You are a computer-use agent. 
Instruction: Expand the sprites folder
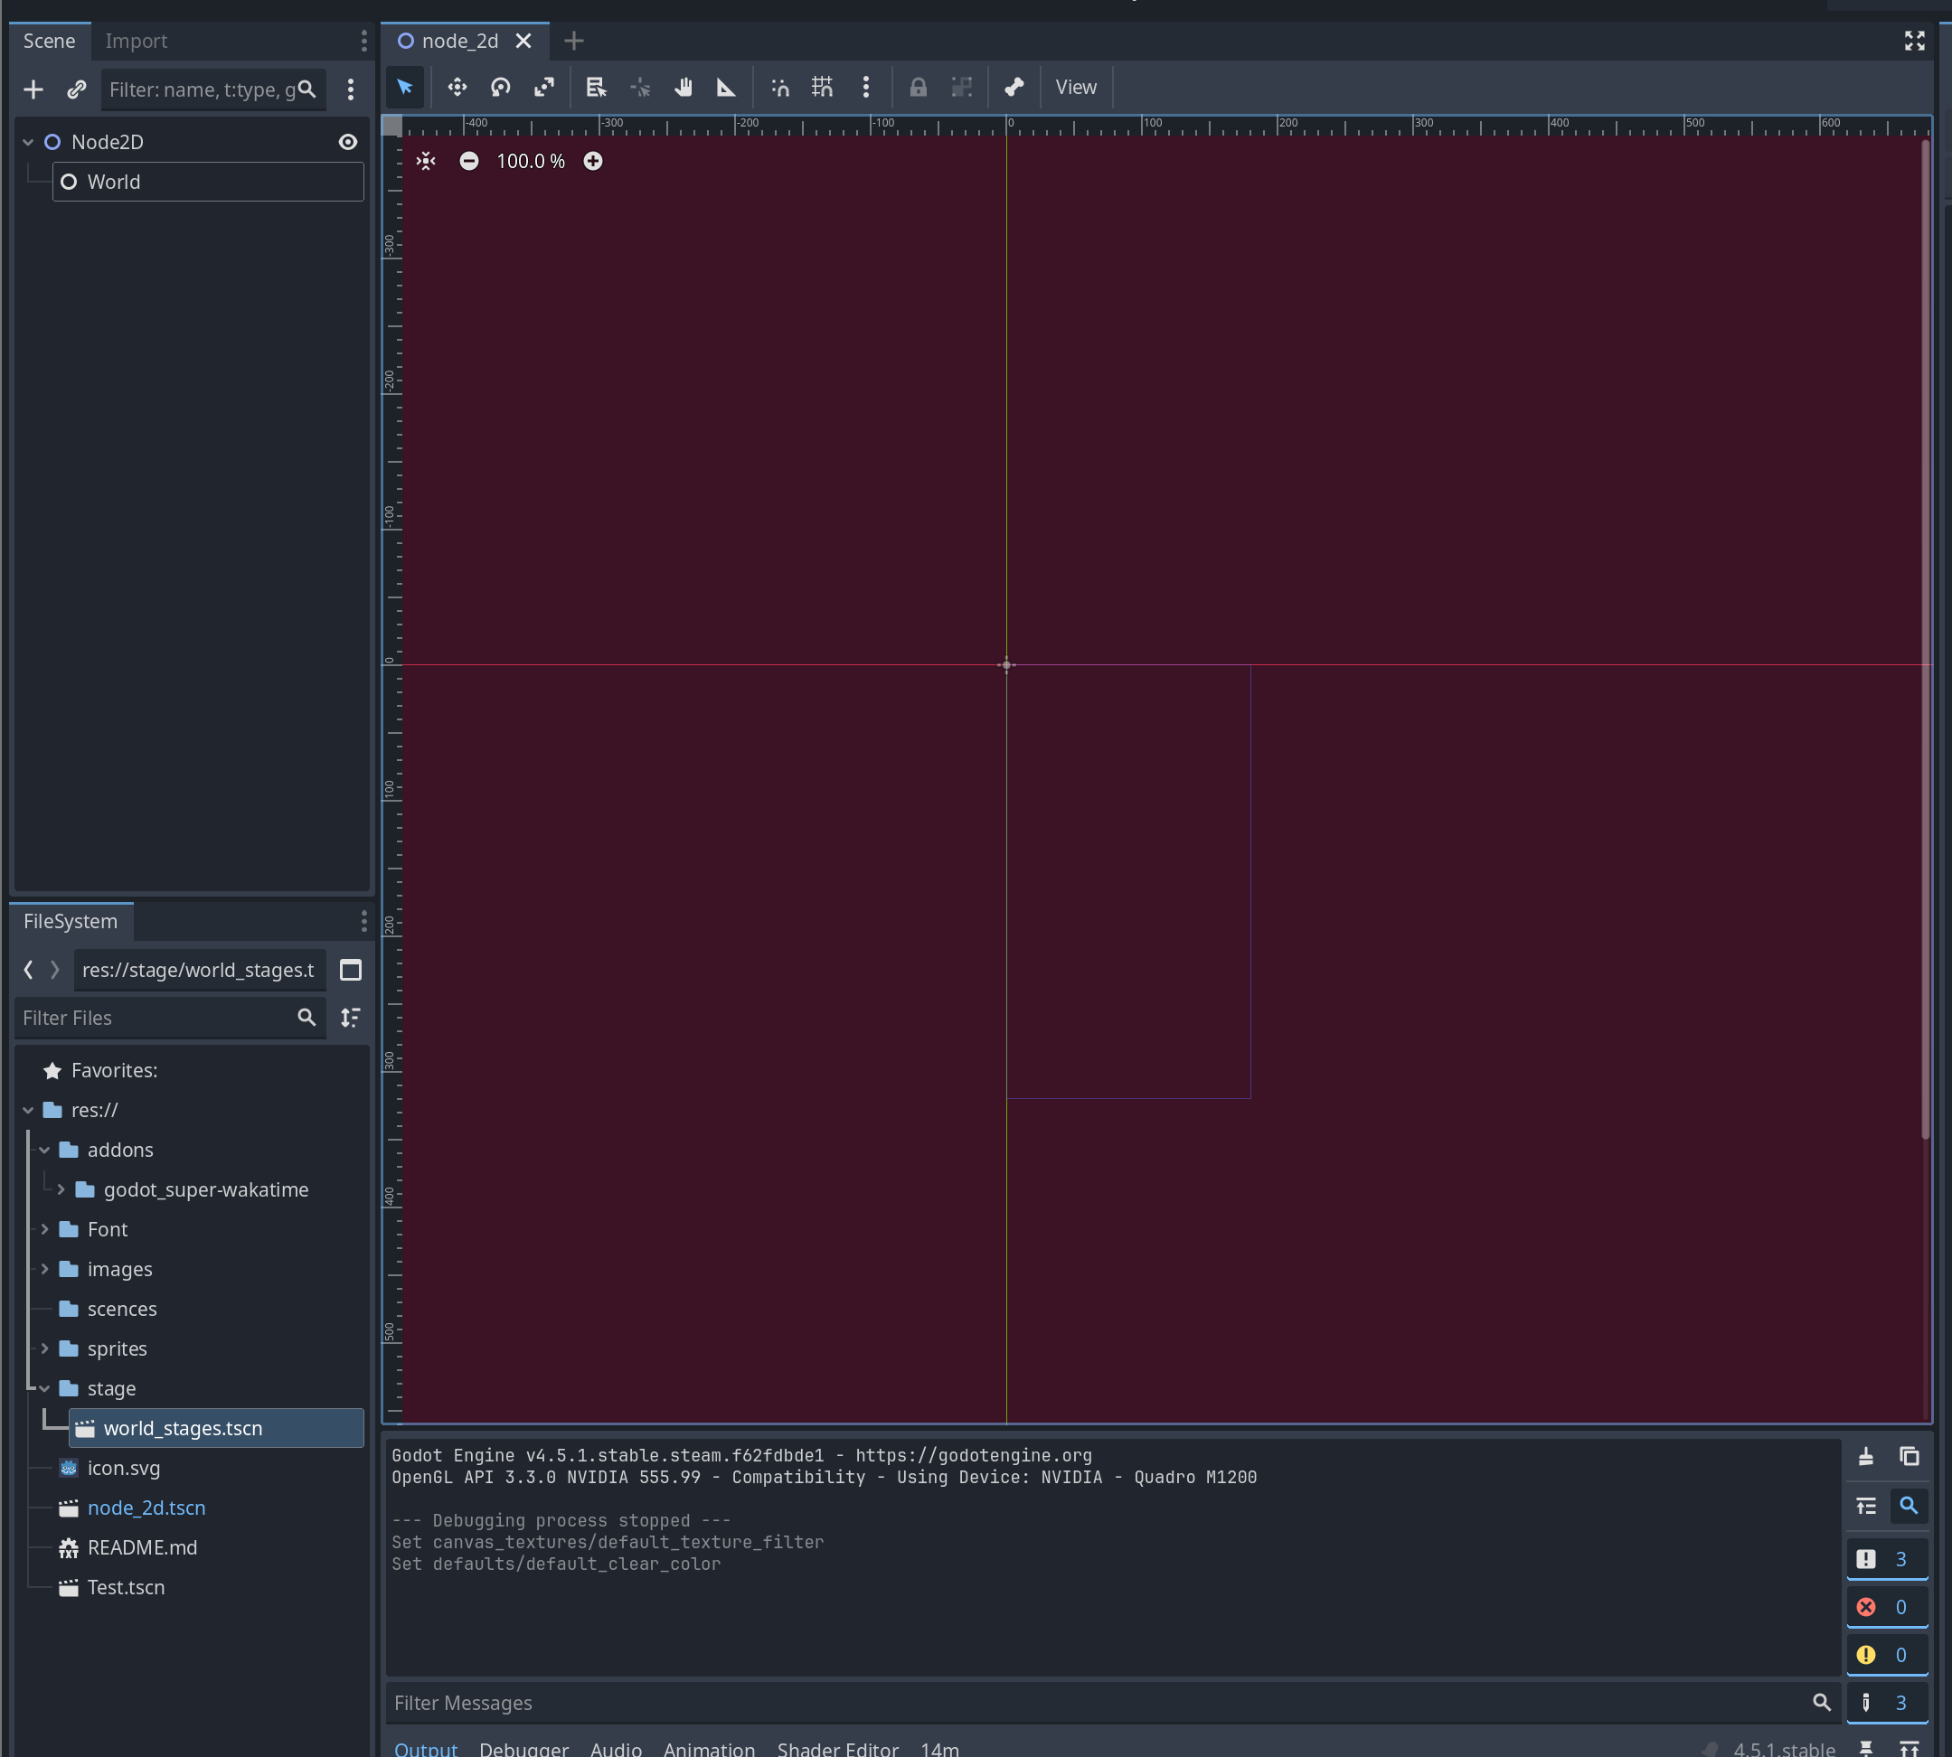click(x=44, y=1348)
